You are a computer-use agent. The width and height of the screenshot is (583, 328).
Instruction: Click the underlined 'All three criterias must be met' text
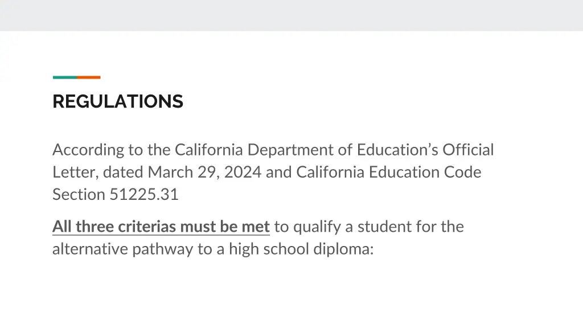pyautogui.click(x=161, y=227)
